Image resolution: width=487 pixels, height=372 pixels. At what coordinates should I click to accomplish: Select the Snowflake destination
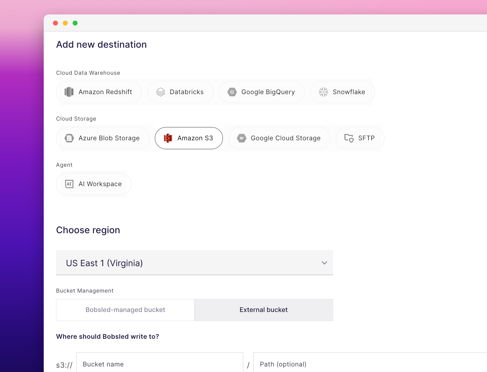(x=342, y=92)
